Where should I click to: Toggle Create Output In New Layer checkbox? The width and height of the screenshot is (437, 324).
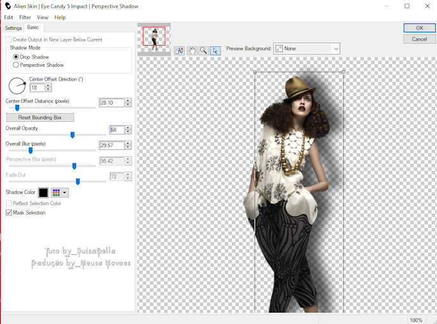click(9, 39)
